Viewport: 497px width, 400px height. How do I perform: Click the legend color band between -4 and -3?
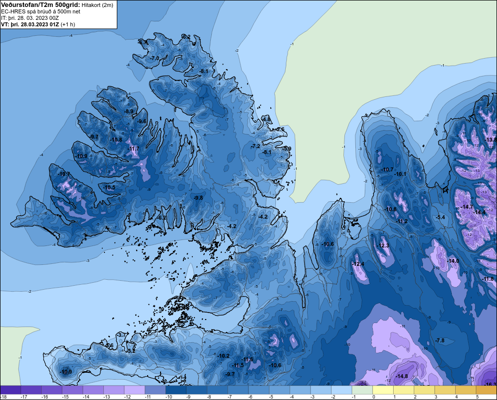click(x=301, y=390)
